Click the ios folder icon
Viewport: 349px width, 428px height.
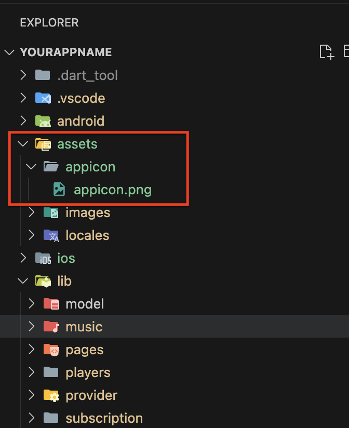[x=43, y=258]
